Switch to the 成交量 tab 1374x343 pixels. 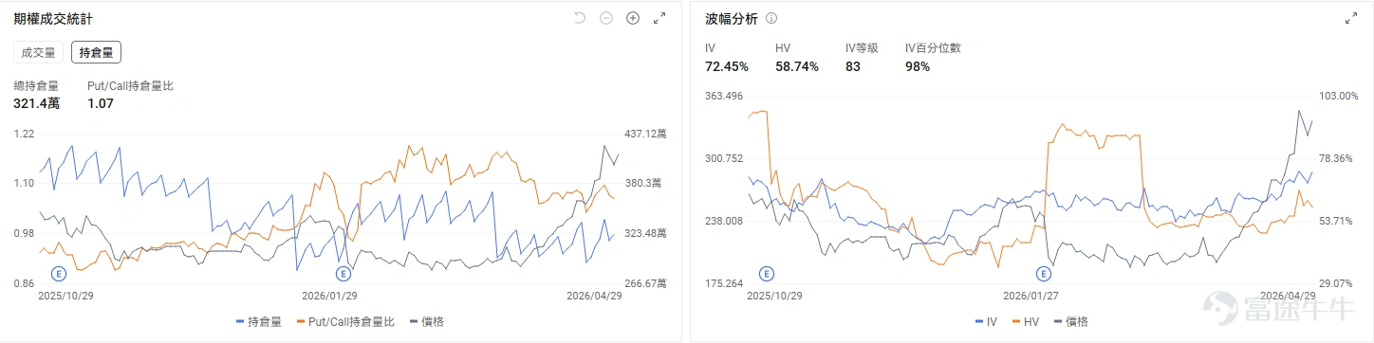39,52
